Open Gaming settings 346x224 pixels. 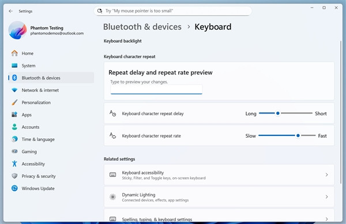point(51,151)
